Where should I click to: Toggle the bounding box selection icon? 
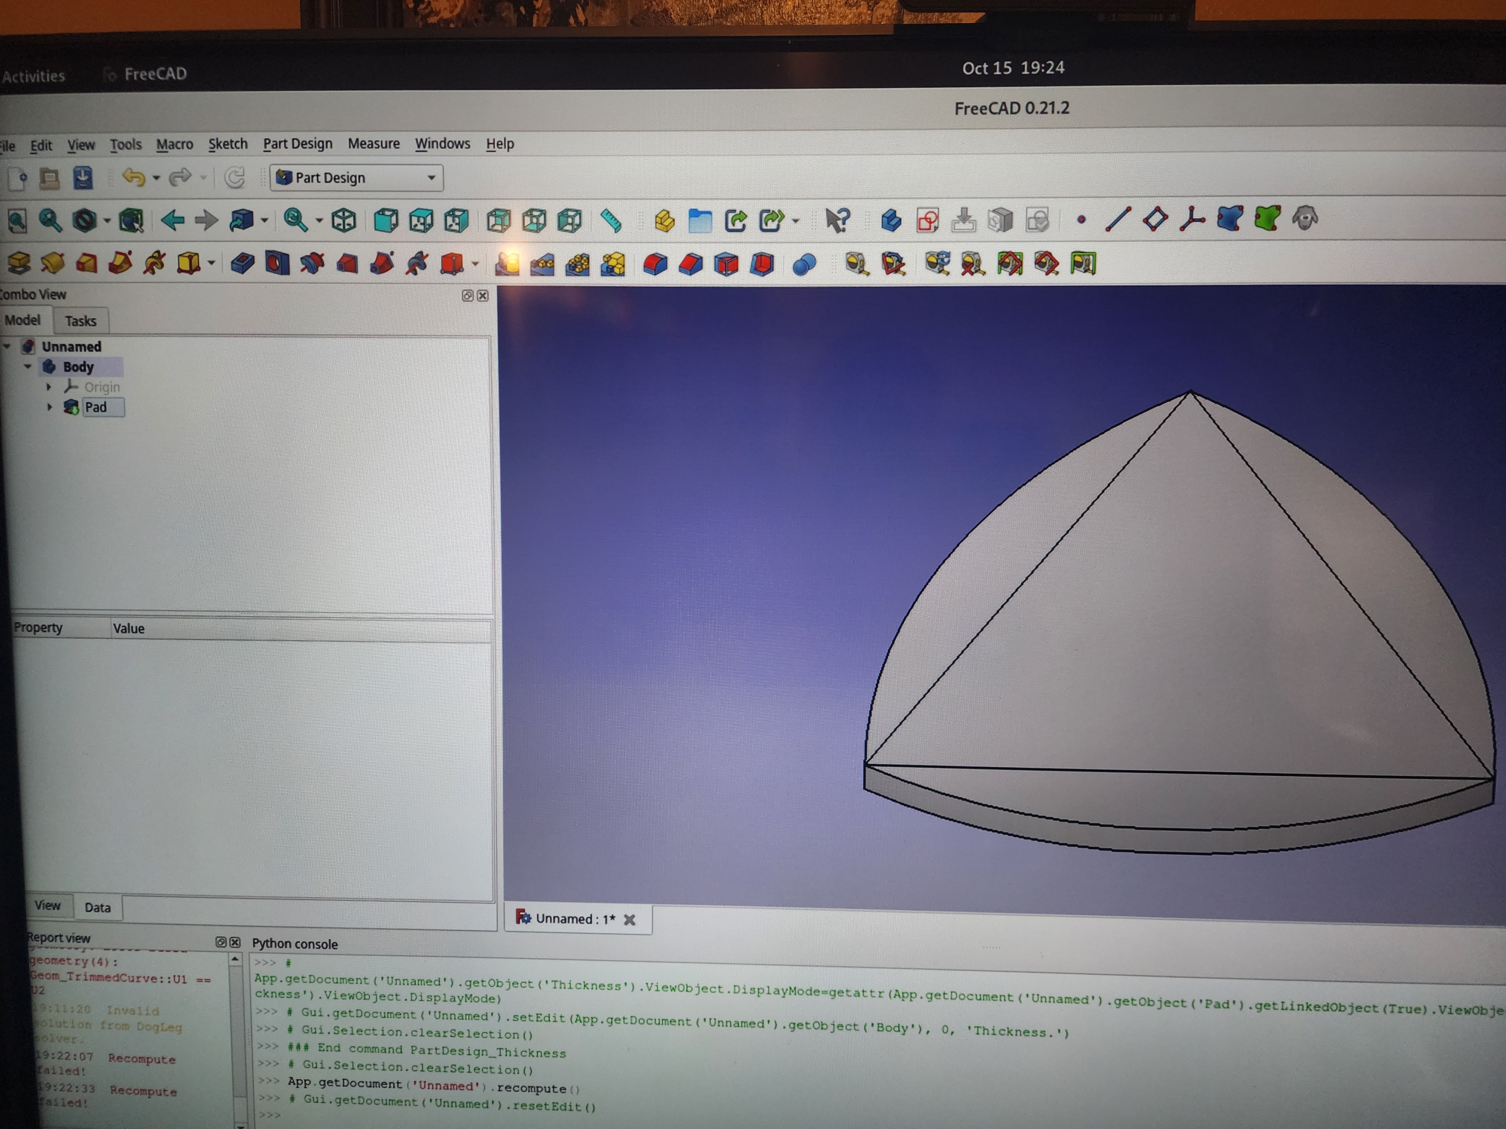[131, 220]
